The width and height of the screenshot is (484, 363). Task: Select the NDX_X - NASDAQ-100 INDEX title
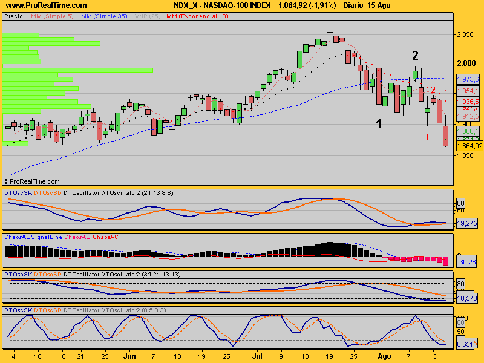point(222,5)
